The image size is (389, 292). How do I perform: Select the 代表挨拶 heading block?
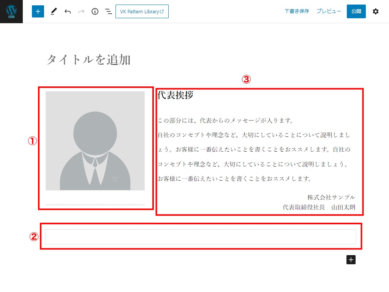click(176, 95)
